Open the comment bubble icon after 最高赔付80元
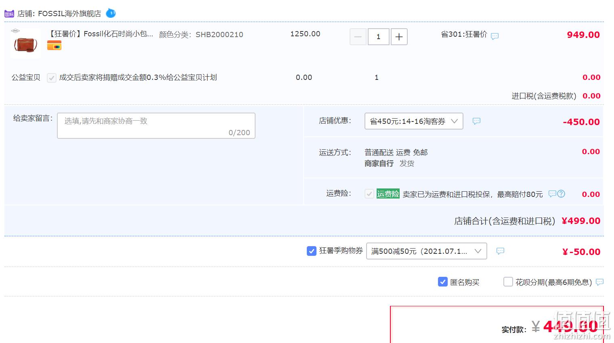 tap(552, 194)
